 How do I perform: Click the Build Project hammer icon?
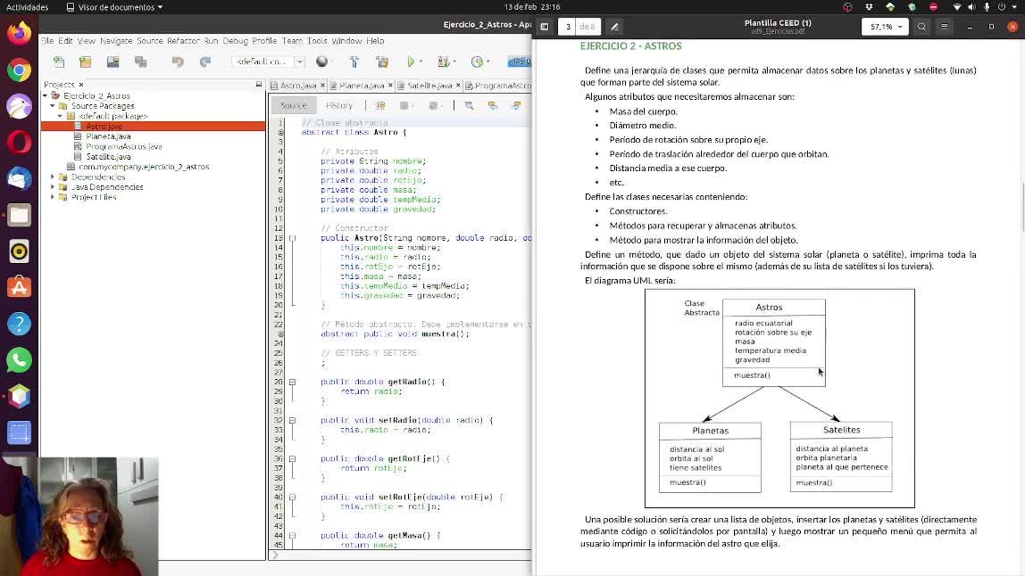[354, 62]
